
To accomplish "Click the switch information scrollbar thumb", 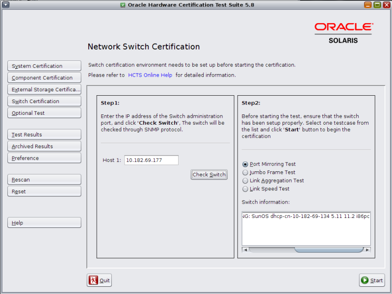I will pos(329,250).
